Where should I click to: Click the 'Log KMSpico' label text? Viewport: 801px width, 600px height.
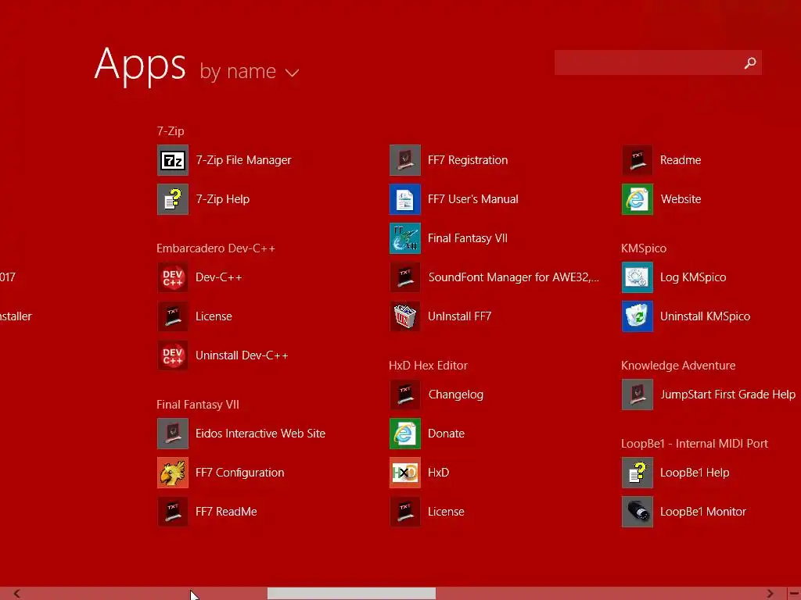point(693,277)
